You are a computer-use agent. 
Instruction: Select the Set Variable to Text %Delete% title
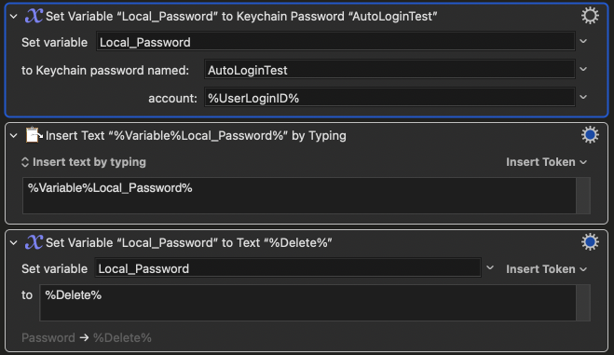[x=189, y=243]
